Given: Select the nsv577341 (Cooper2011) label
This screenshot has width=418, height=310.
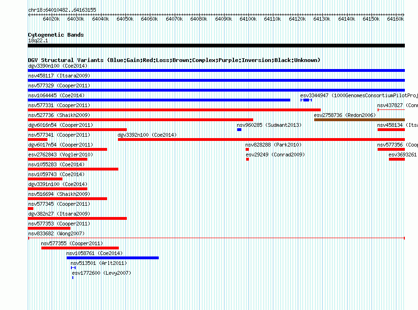Looking at the screenshot, I should click(x=59, y=135).
